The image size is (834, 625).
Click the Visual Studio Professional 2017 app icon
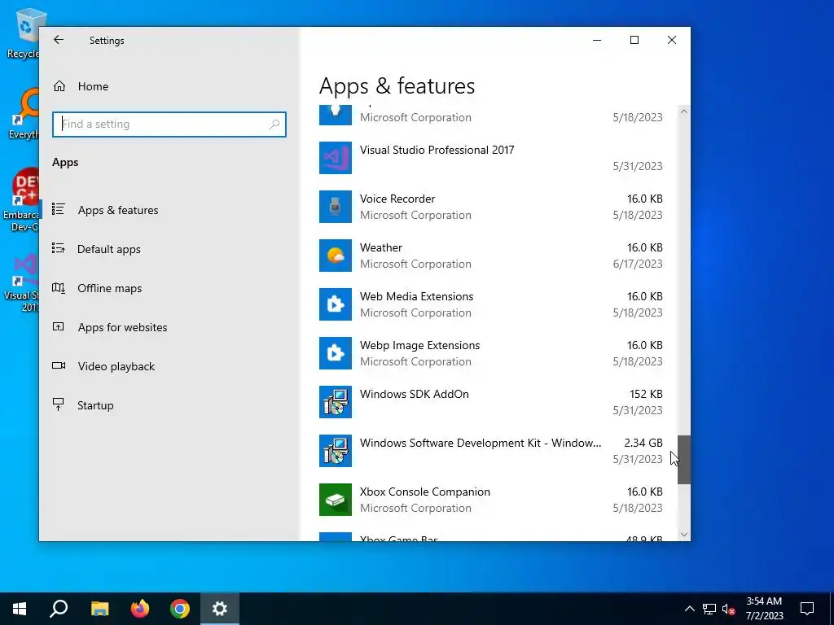point(335,158)
